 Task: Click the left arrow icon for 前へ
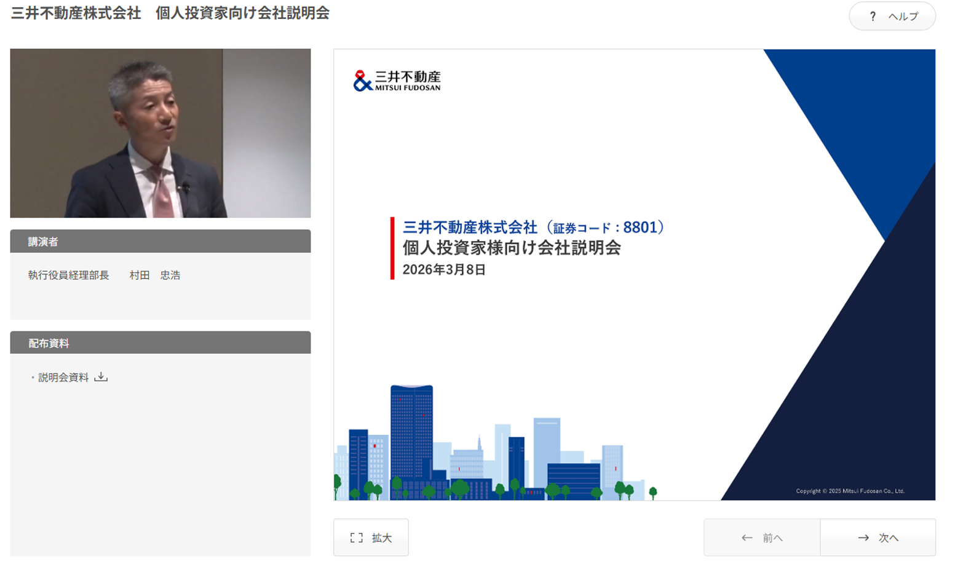[x=747, y=538]
